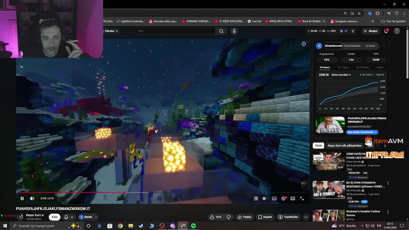Open account avatar menu
This screenshot has width=409, height=230.
397,31
